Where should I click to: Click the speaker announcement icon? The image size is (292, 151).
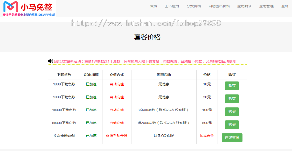pyautogui.click(x=50, y=61)
